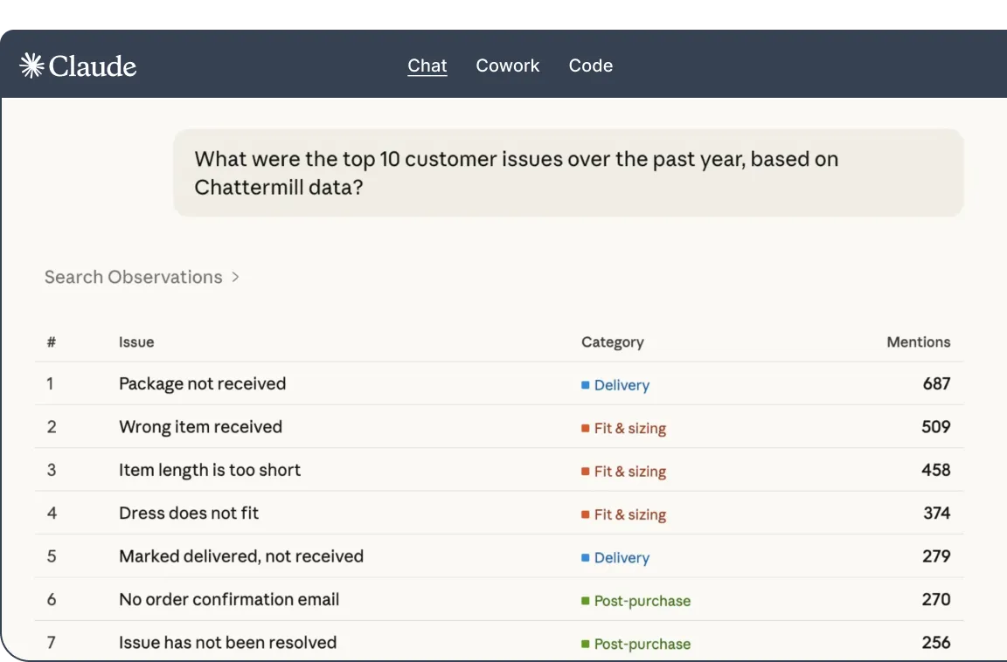Select Issue has not been resolved
The height and width of the screenshot is (662, 1007).
coord(227,642)
